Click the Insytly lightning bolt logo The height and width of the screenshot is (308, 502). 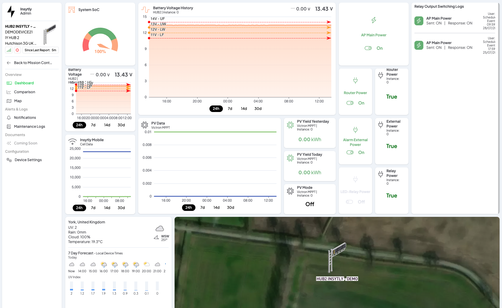11,12
